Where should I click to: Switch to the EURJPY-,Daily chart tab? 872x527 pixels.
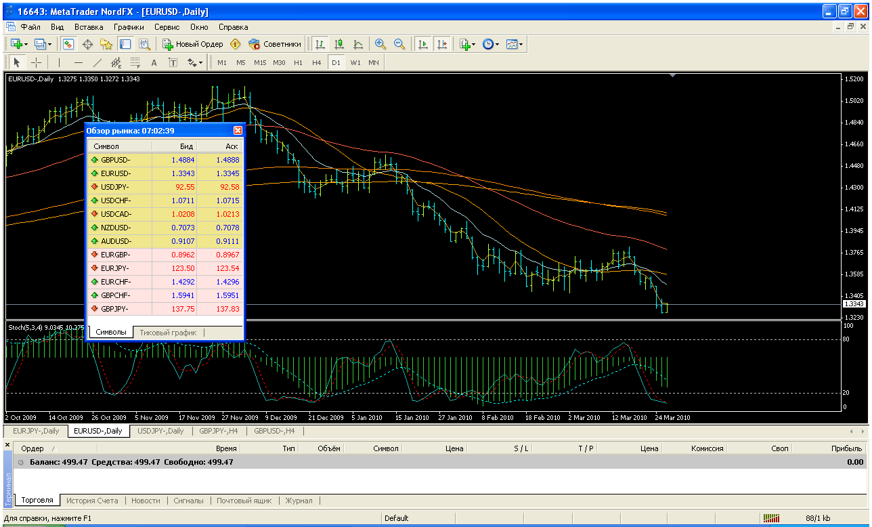tap(36, 431)
